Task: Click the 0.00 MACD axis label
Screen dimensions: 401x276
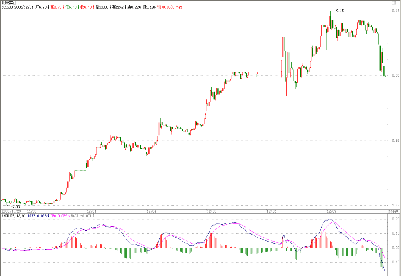Action: 396,248
